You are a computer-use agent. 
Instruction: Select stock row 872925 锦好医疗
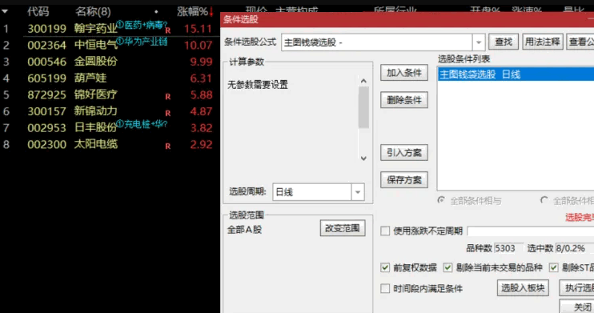pyautogui.click(x=110, y=94)
